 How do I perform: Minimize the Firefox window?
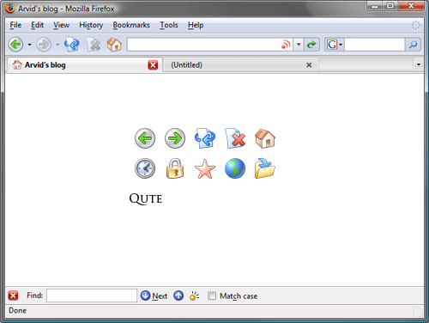[375, 6]
